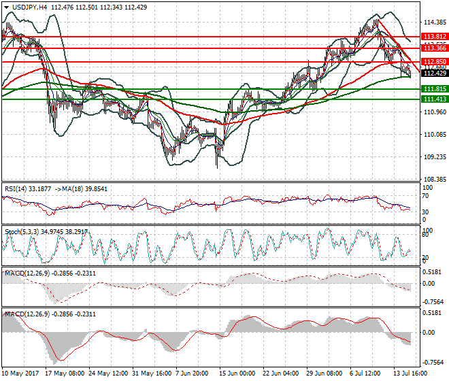Image resolution: width=449 pixels, height=381 pixels.
Task: Click the 31 May 16:00 time label
Action: [x=152, y=374]
